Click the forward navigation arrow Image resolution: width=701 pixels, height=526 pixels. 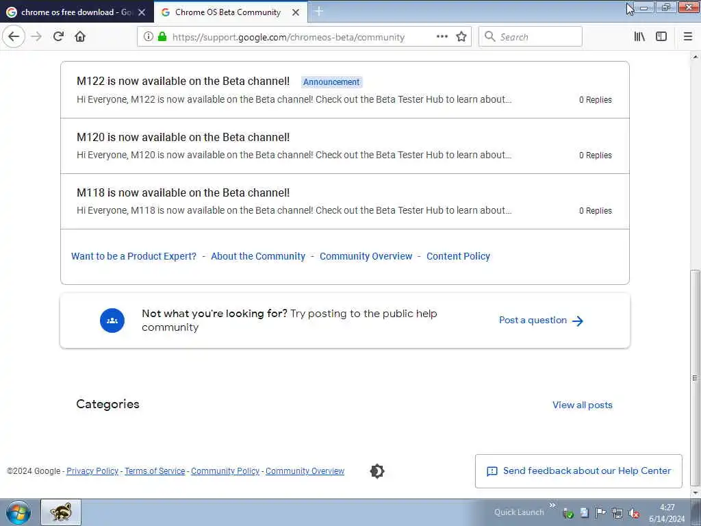click(37, 37)
